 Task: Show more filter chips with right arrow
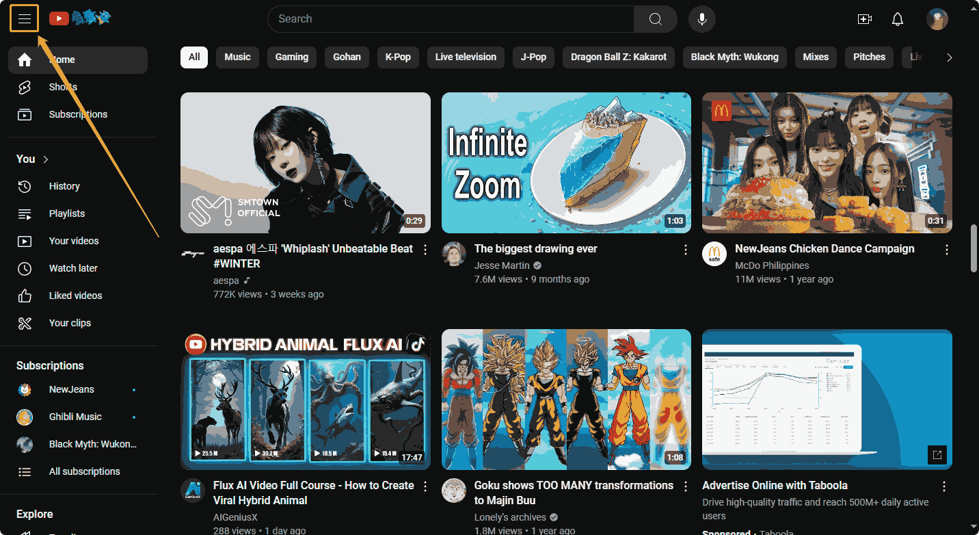click(x=949, y=57)
